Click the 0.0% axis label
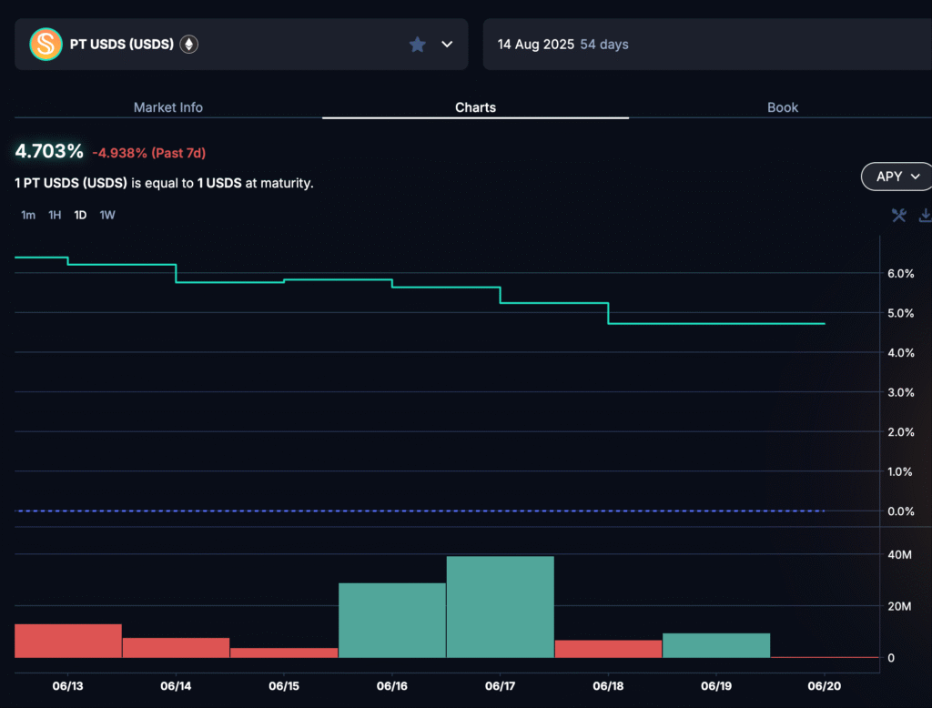Viewport: 932px width, 708px height. tap(900, 511)
